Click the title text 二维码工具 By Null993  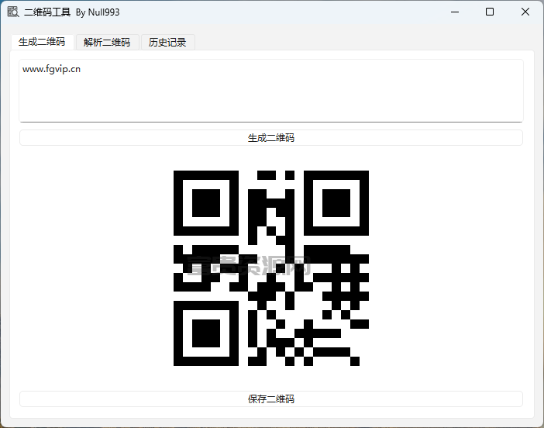pos(72,12)
